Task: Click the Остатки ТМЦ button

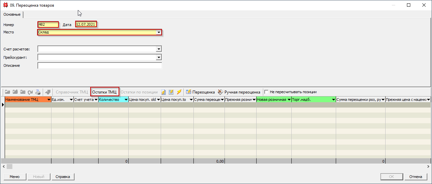Action: (x=104, y=92)
